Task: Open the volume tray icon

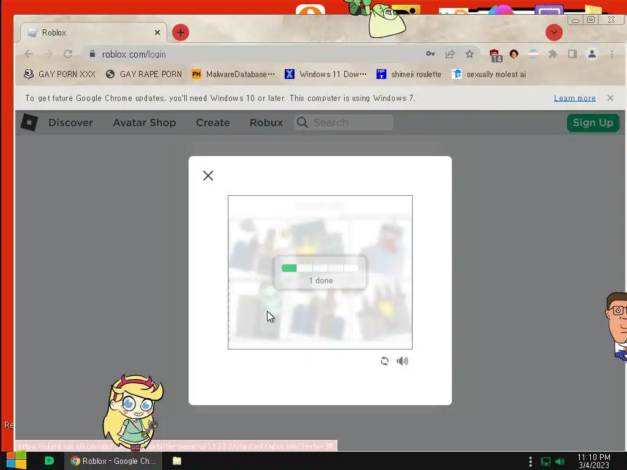Action: (x=560, y=461)
